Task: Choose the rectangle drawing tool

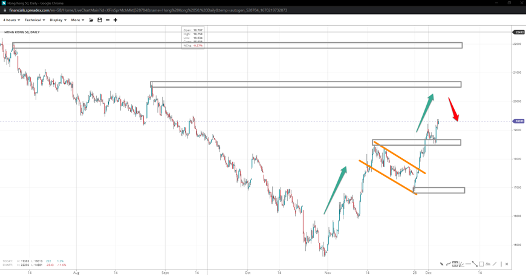Action: pos(481,264)
